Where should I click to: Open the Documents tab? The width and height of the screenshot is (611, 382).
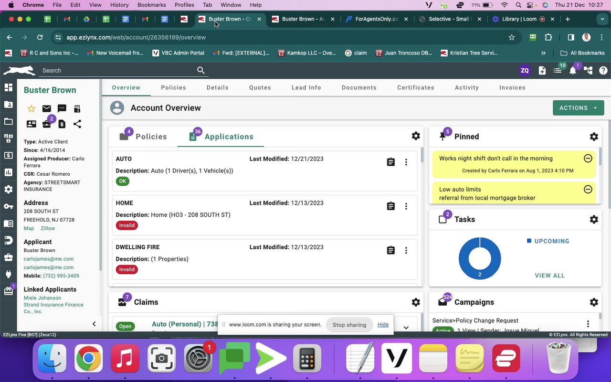click(x=359, y=87)
